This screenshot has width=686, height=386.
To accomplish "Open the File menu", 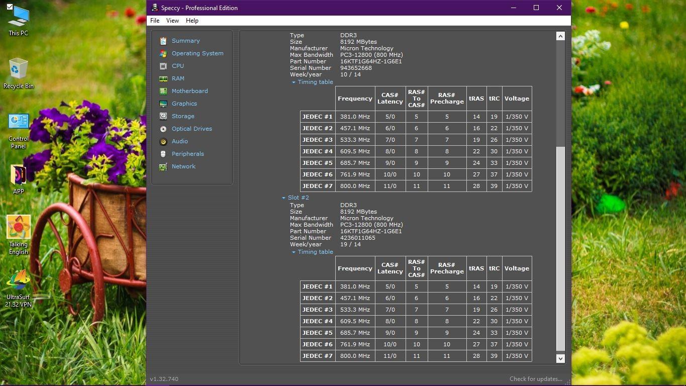I will coord(155,21).
